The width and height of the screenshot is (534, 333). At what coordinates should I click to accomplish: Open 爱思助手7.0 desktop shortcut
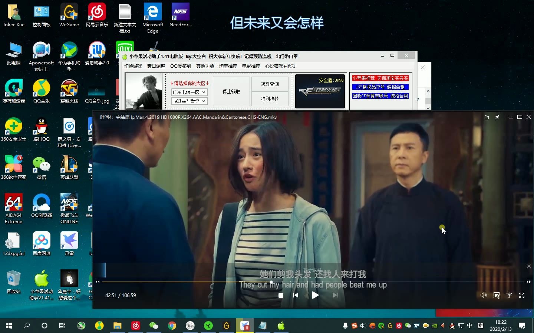(97, 54)
